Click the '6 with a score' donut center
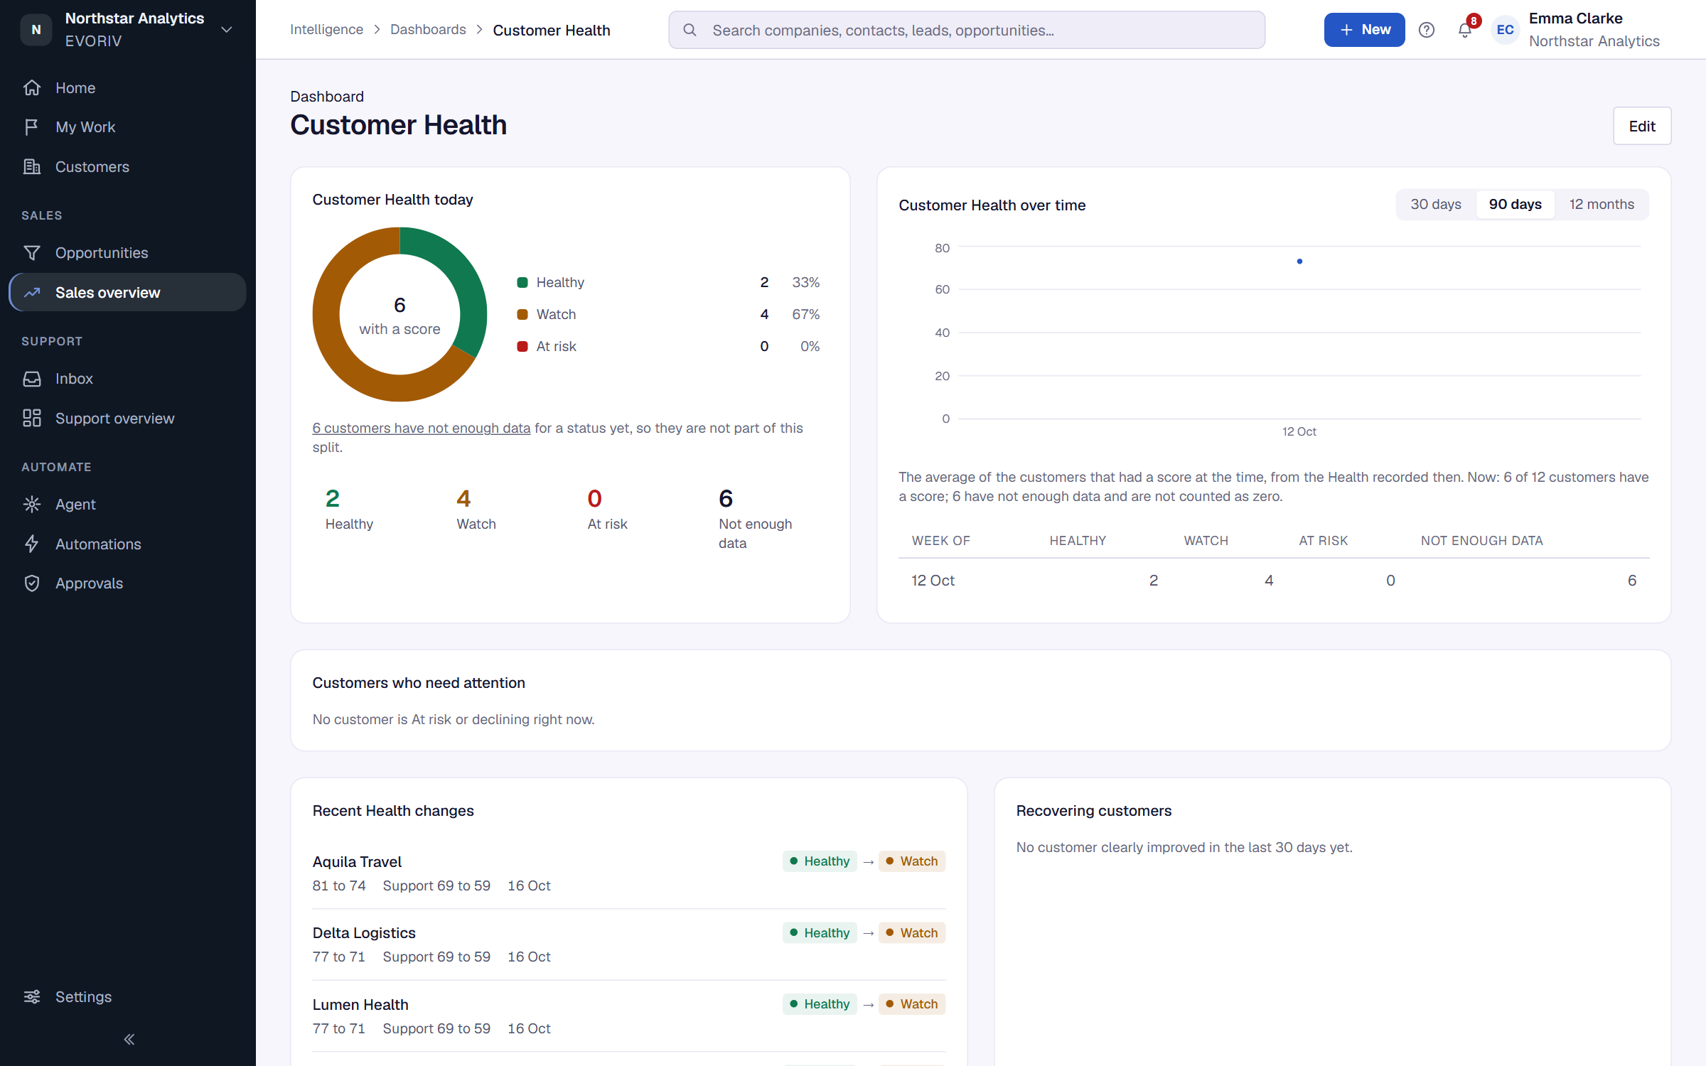The width and height of the screenshot is (1706, 1066). coord(399,316)
